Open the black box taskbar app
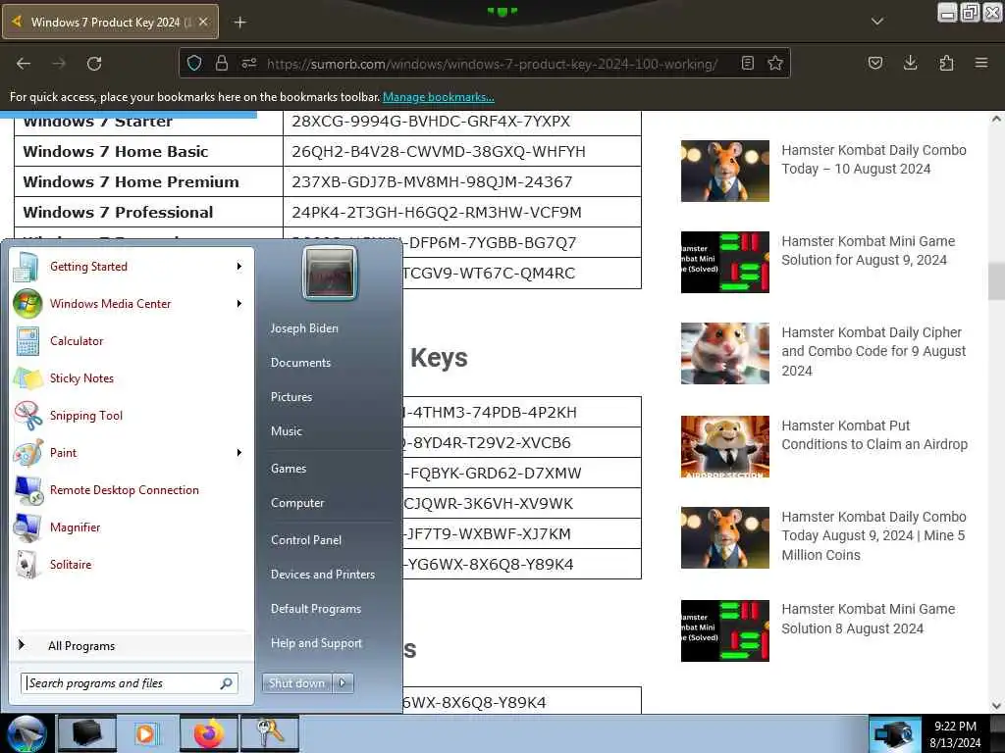 (87, 733)
